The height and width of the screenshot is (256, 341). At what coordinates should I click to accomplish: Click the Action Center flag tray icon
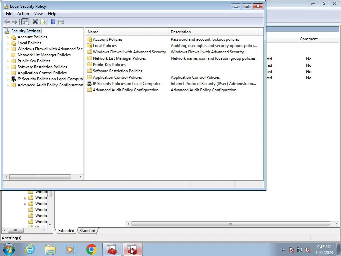(291, 250)
